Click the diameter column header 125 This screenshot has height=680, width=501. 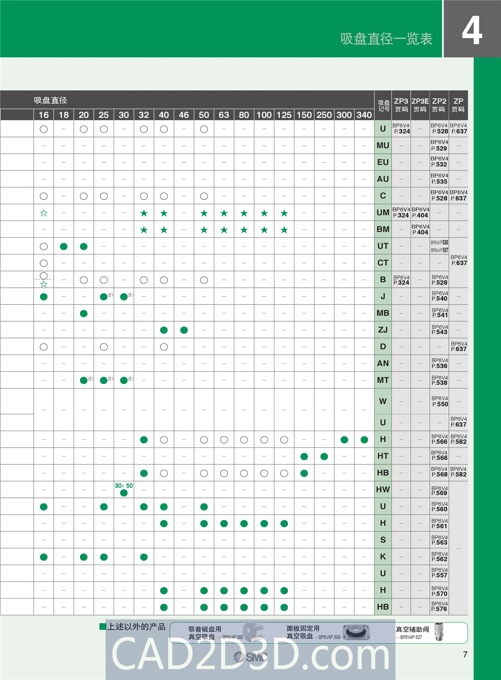point(284,115)
